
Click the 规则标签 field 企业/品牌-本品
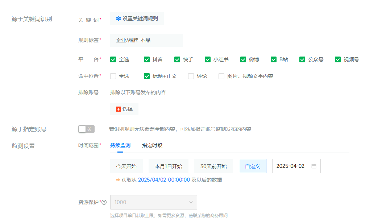tap(146, 40)
